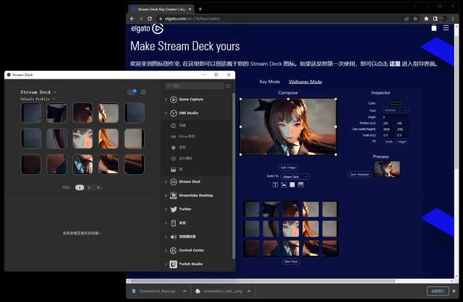Click the Twitter bird icon
This screenshot has width=463, height=302.
click(x=174, y=209)
